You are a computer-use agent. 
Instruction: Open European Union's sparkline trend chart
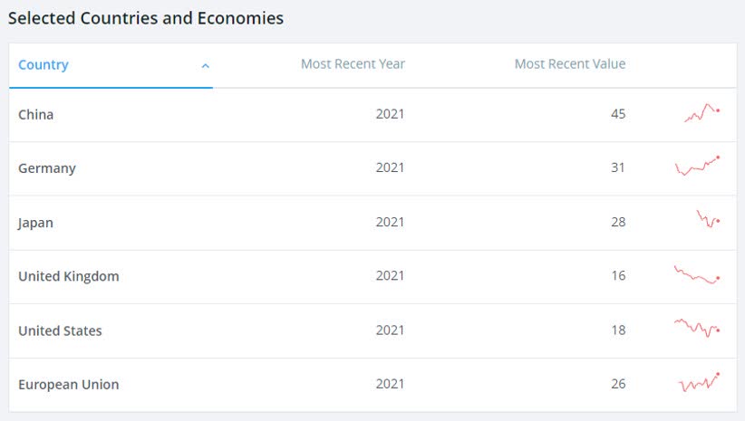pos(700,382)
